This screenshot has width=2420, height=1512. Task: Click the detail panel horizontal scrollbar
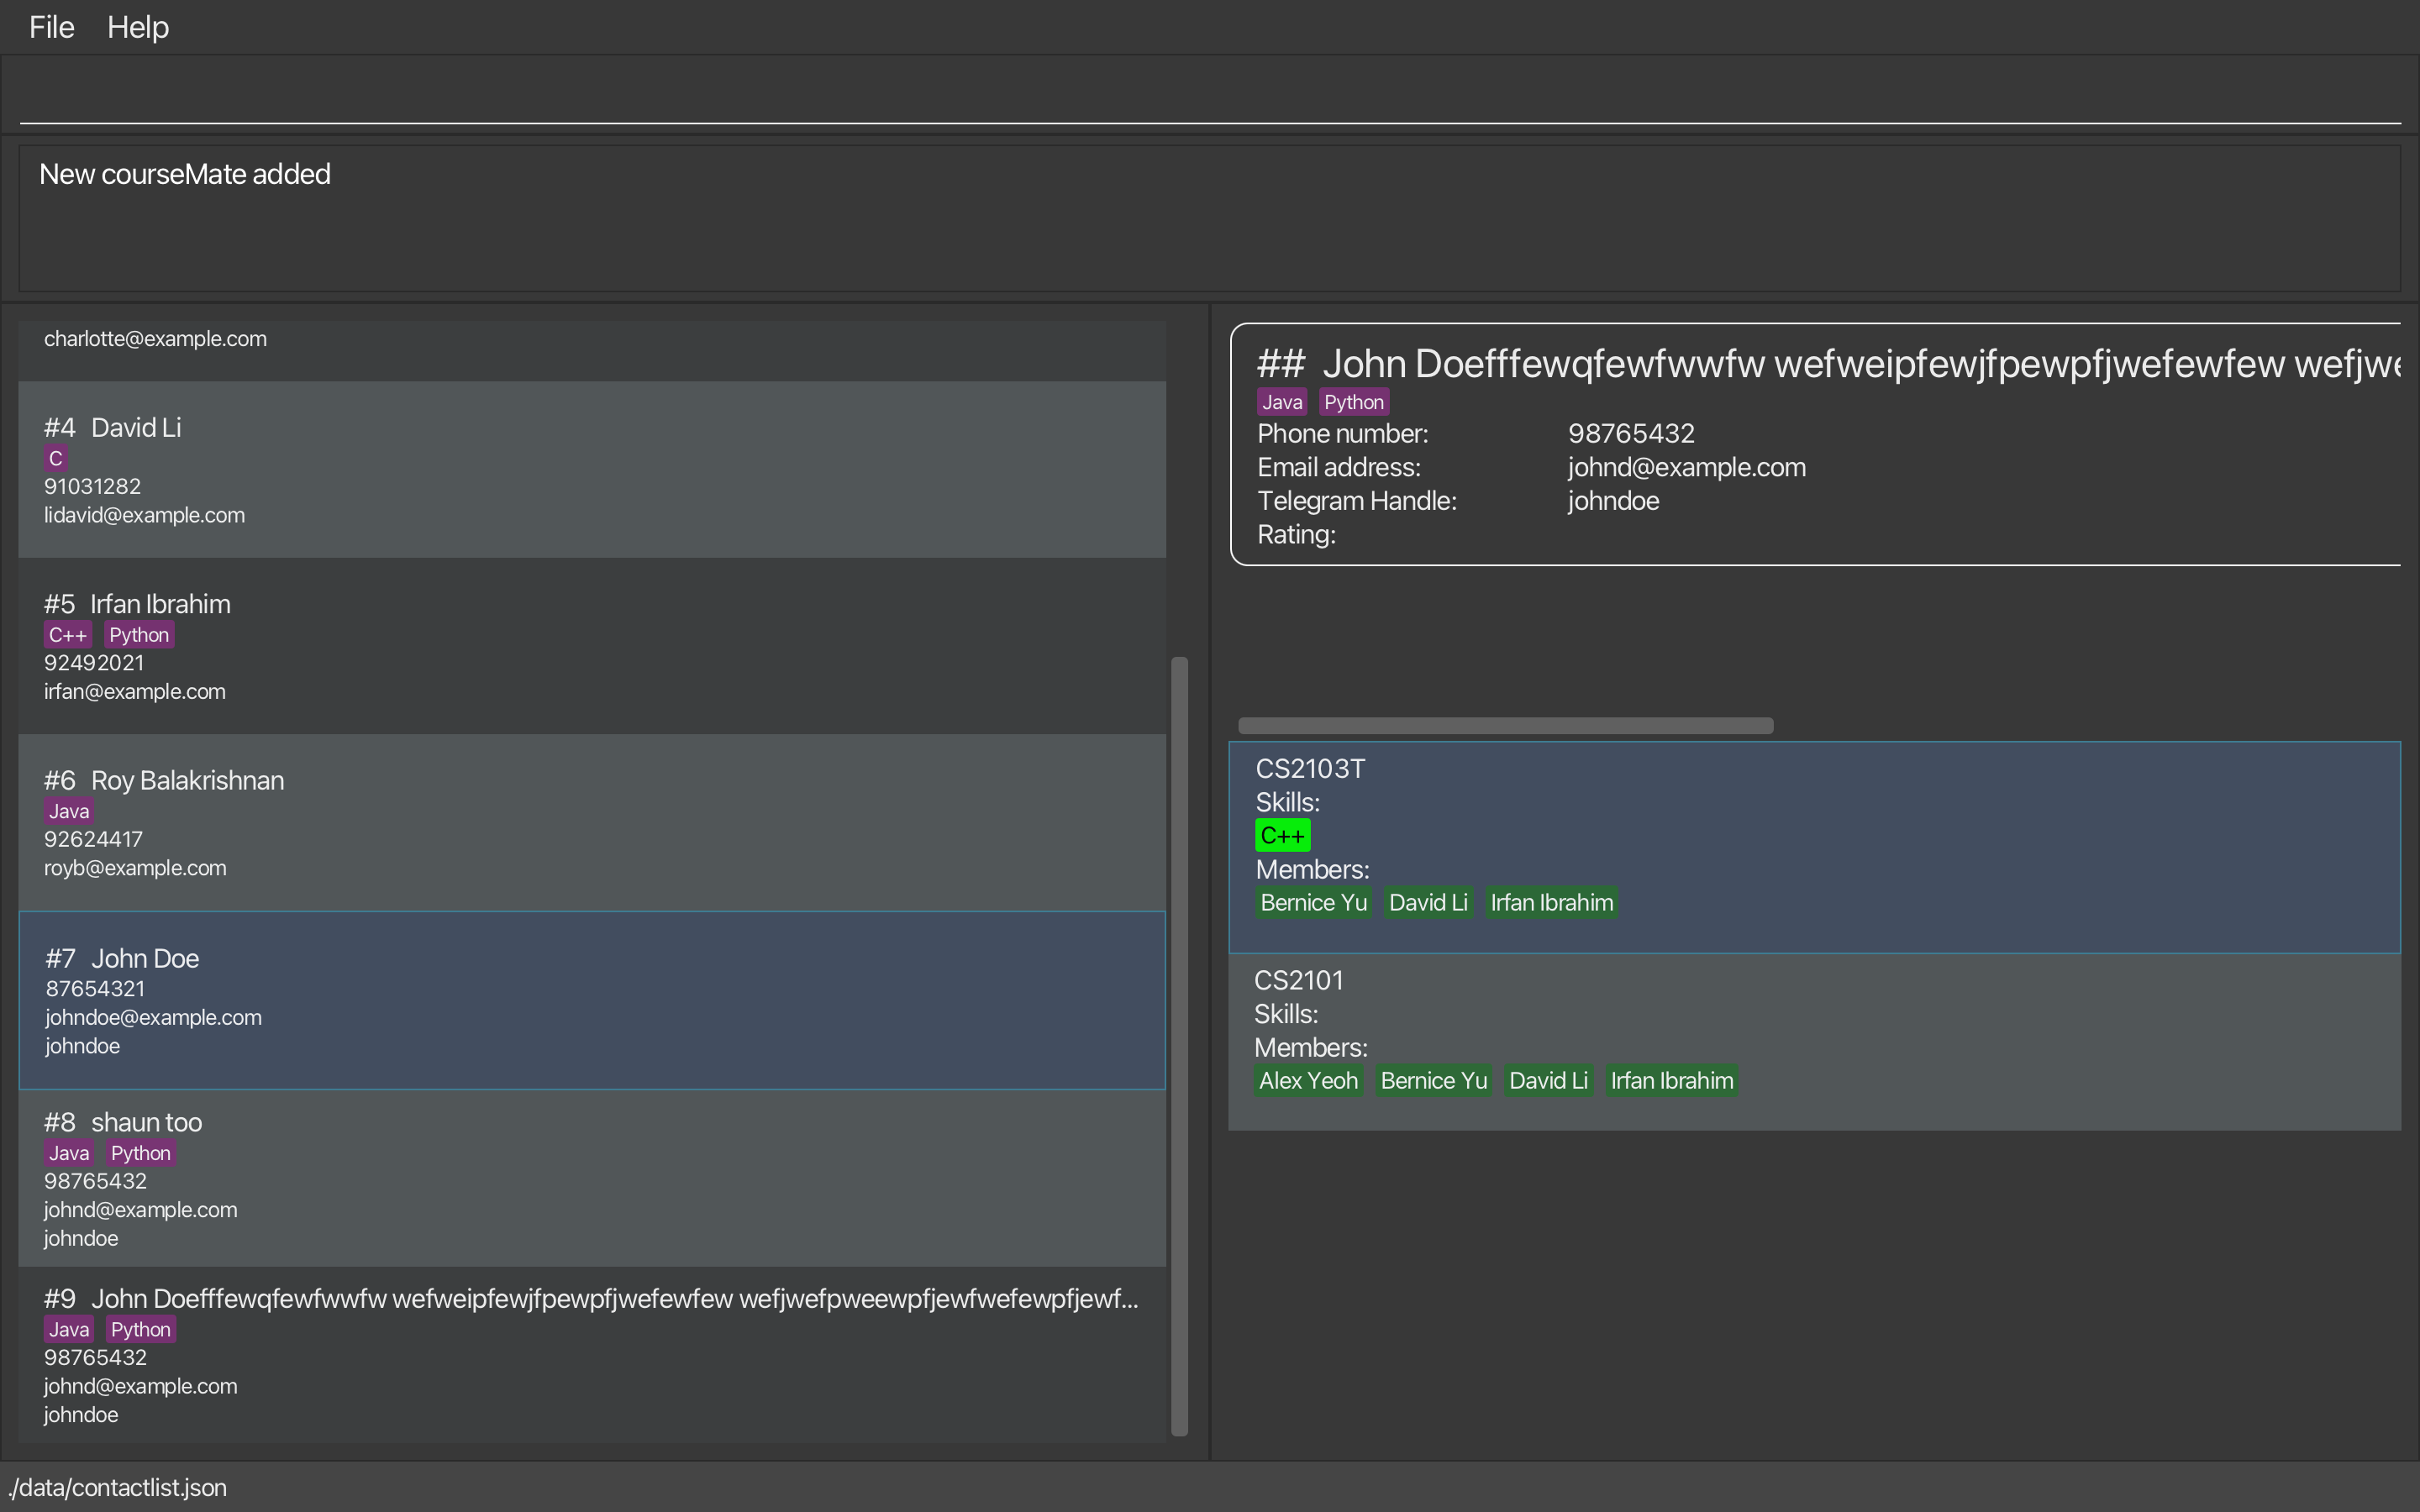pyautogui.click(x=1505, y=726)
